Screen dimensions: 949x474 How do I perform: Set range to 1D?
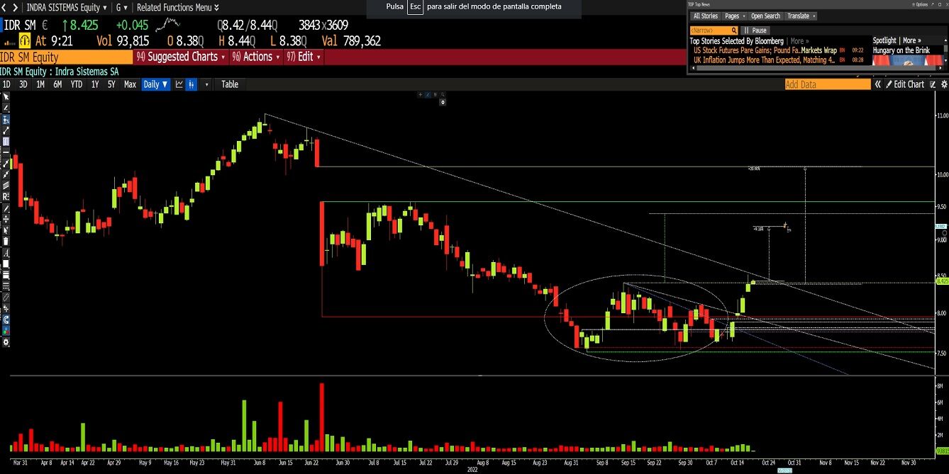[x=6, y=84]
